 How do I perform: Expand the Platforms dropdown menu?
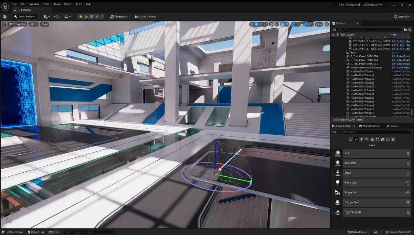point(119,17)
